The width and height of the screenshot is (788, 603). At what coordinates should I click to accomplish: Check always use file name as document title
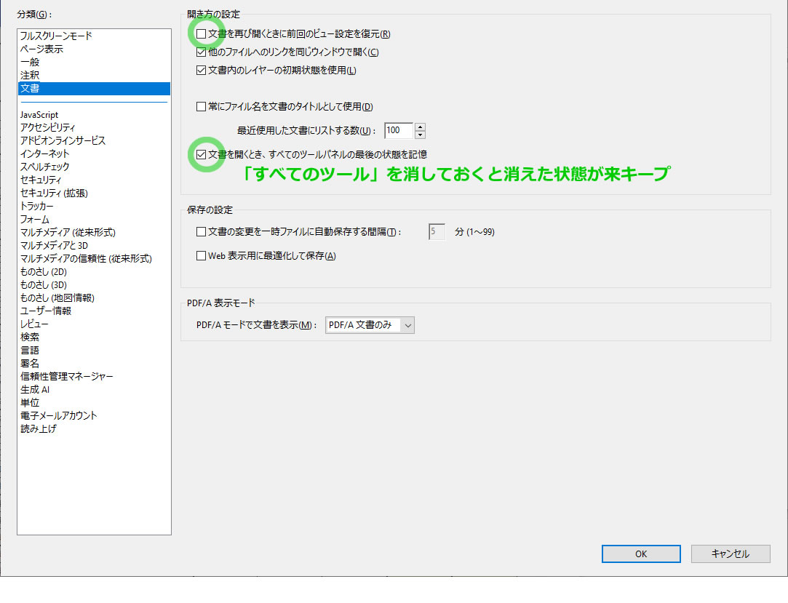202,107
